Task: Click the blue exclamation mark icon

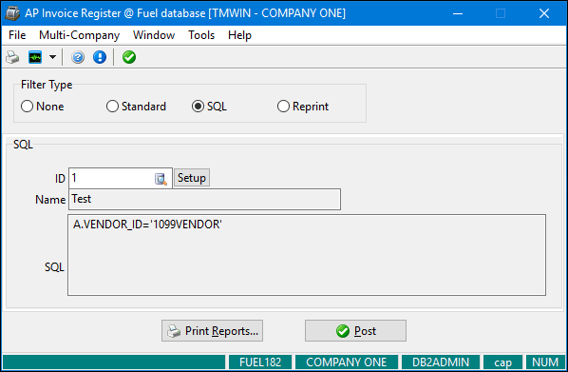Action: pyautogui.click(x=100, y=57)
